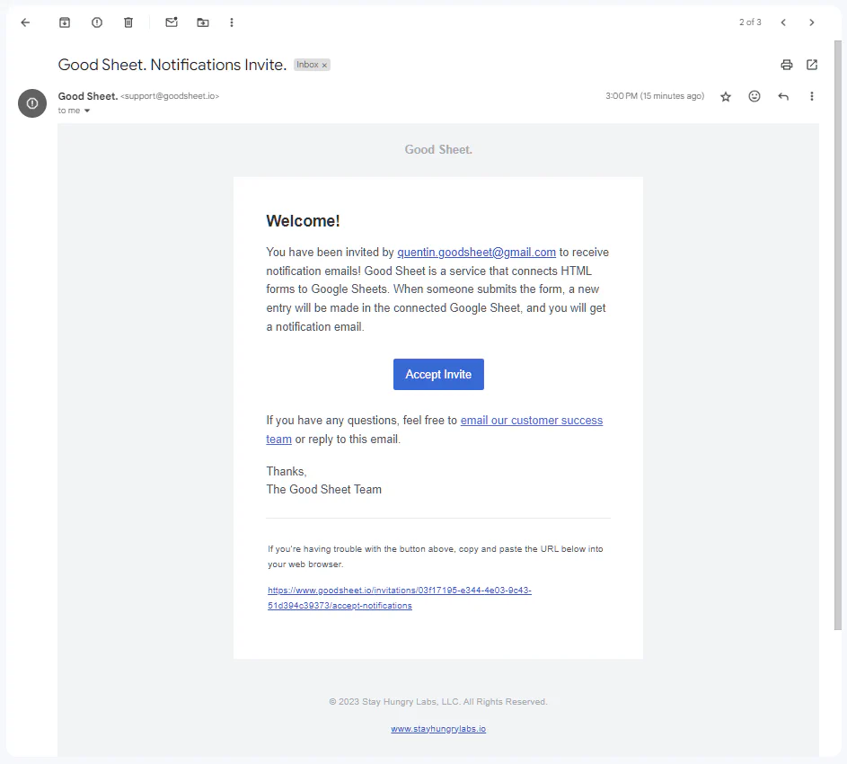Viewport: 847px width, 764px height.
Task: Open the Move to folder icon
Action: pyautogui.click(x=203, y=22)
